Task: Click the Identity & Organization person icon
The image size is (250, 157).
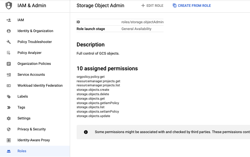Action: pyautogui.click(x=9, y=31)
